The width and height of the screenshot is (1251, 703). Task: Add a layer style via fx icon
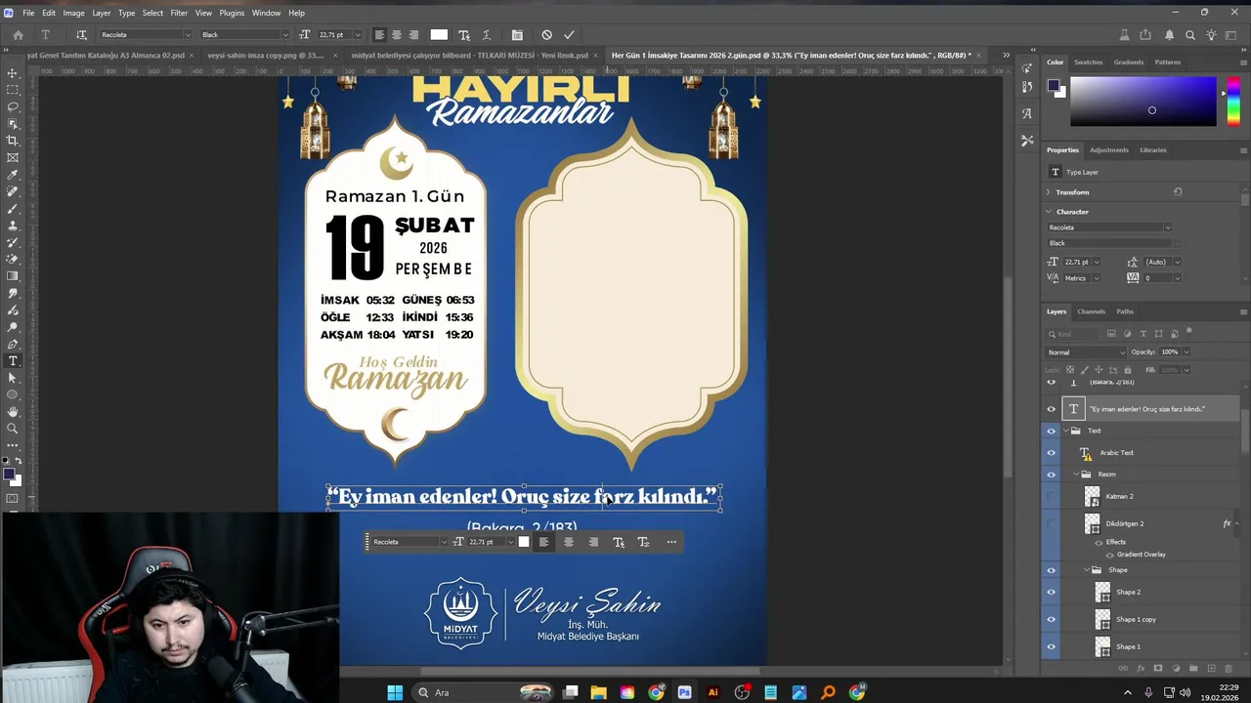pyautogui.click(x=1141, y=669)
